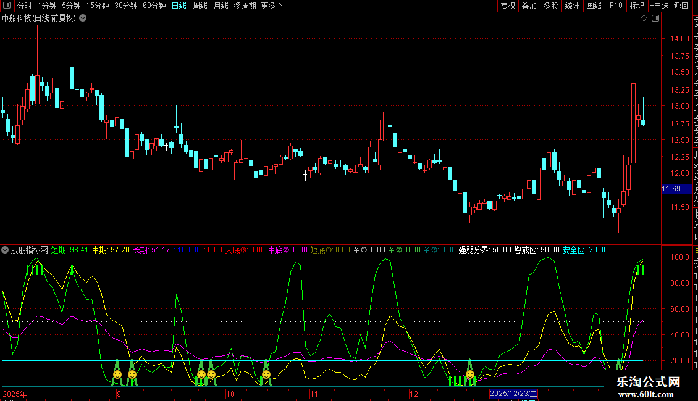Click month 10 marker on time axis
The image size is (698, 401).
click(230, 394)
